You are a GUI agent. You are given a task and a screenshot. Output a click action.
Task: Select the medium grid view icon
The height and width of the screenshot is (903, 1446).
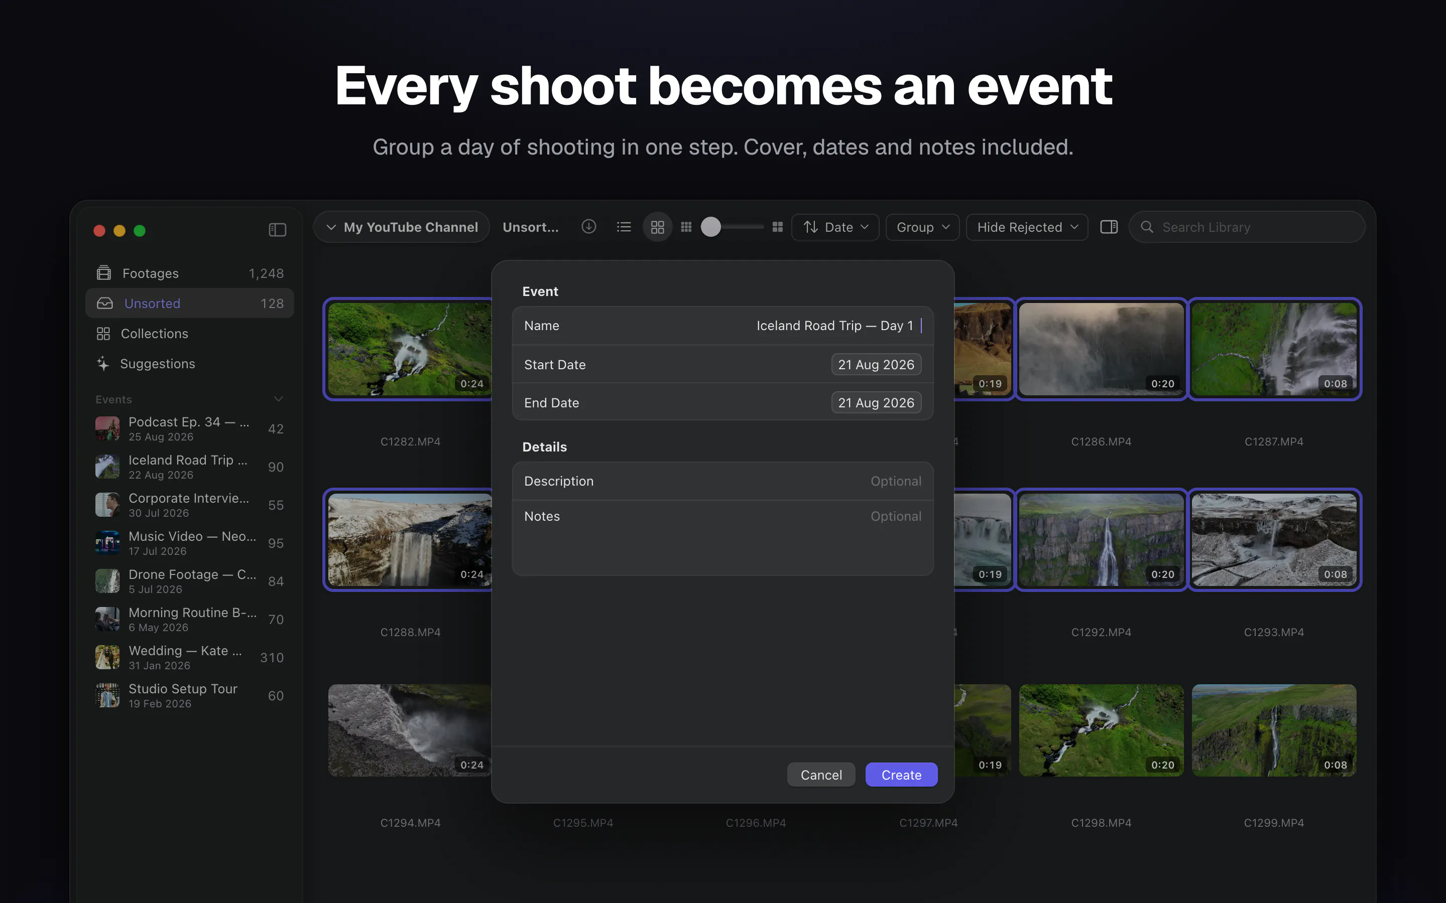click(657, 227)
